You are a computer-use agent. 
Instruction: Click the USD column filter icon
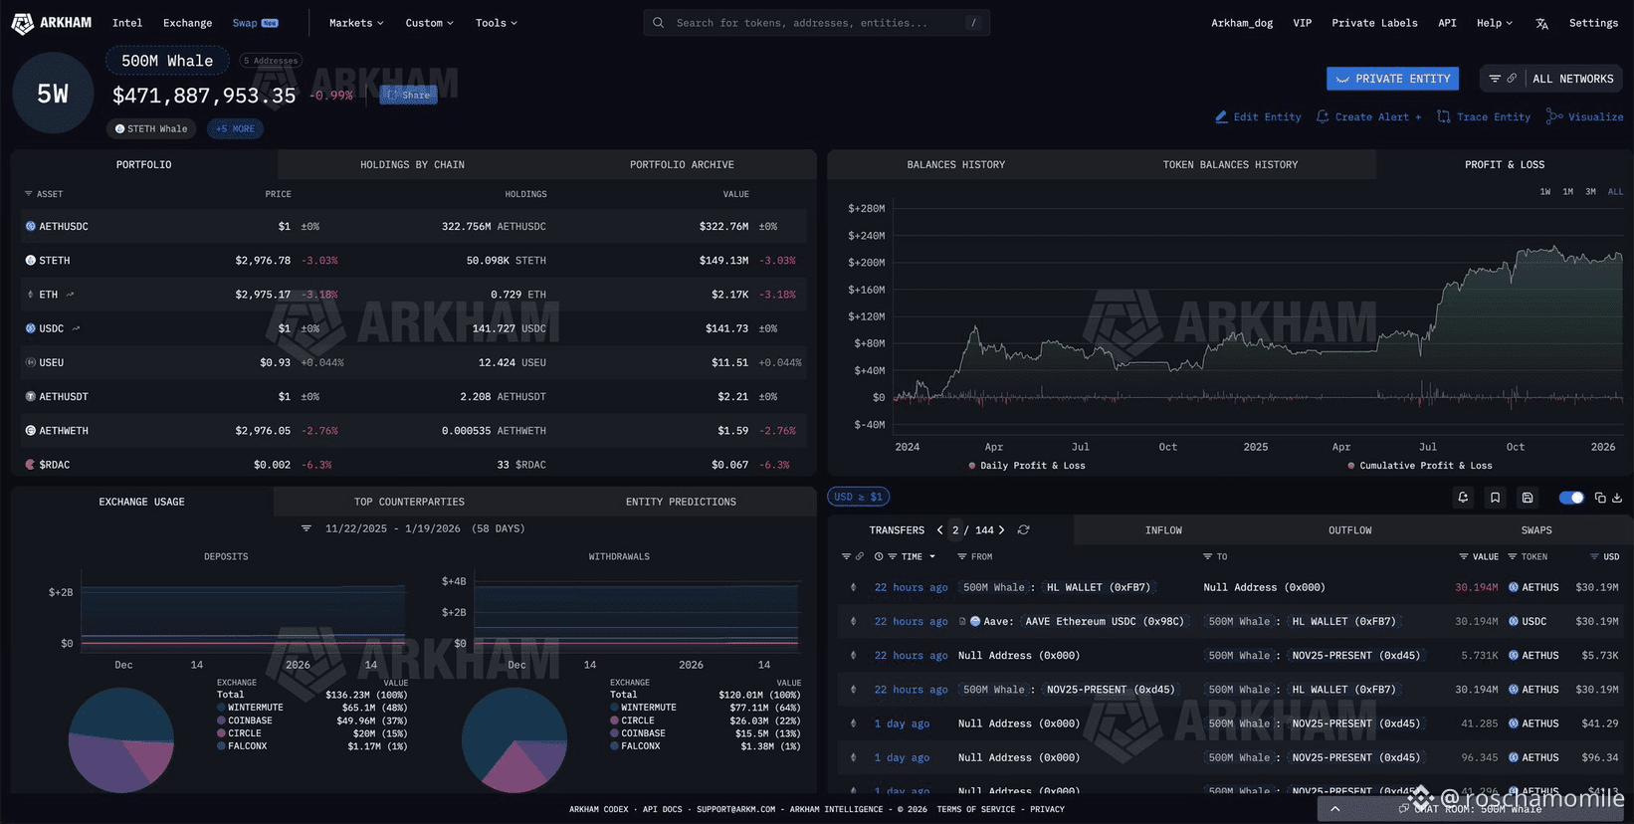[1594, 557]
